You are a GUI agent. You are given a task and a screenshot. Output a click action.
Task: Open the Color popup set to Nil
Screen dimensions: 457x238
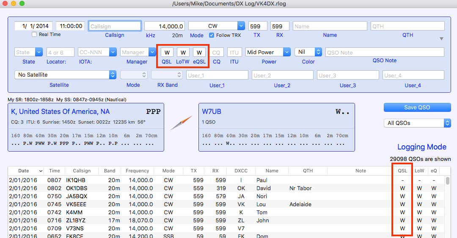point(308,52)
